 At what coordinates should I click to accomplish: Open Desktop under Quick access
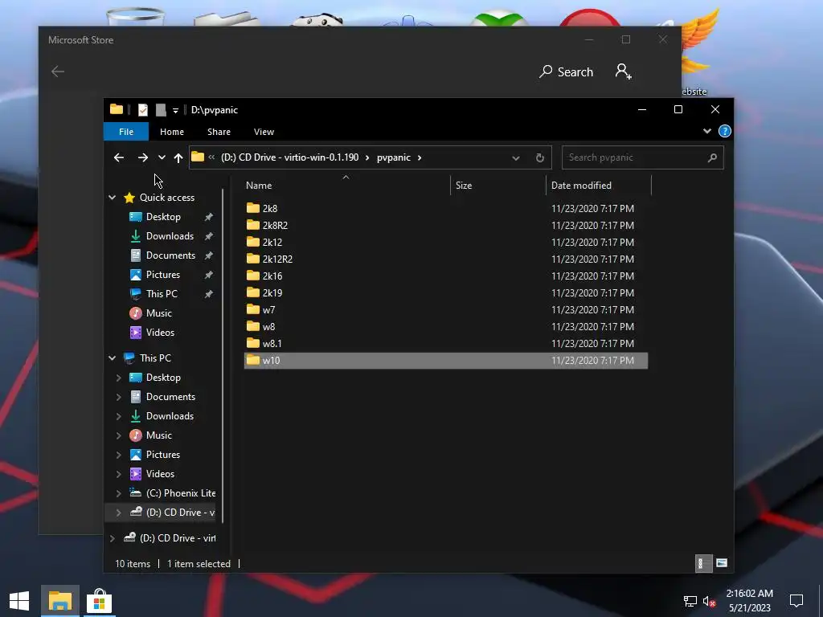(163, 217)
